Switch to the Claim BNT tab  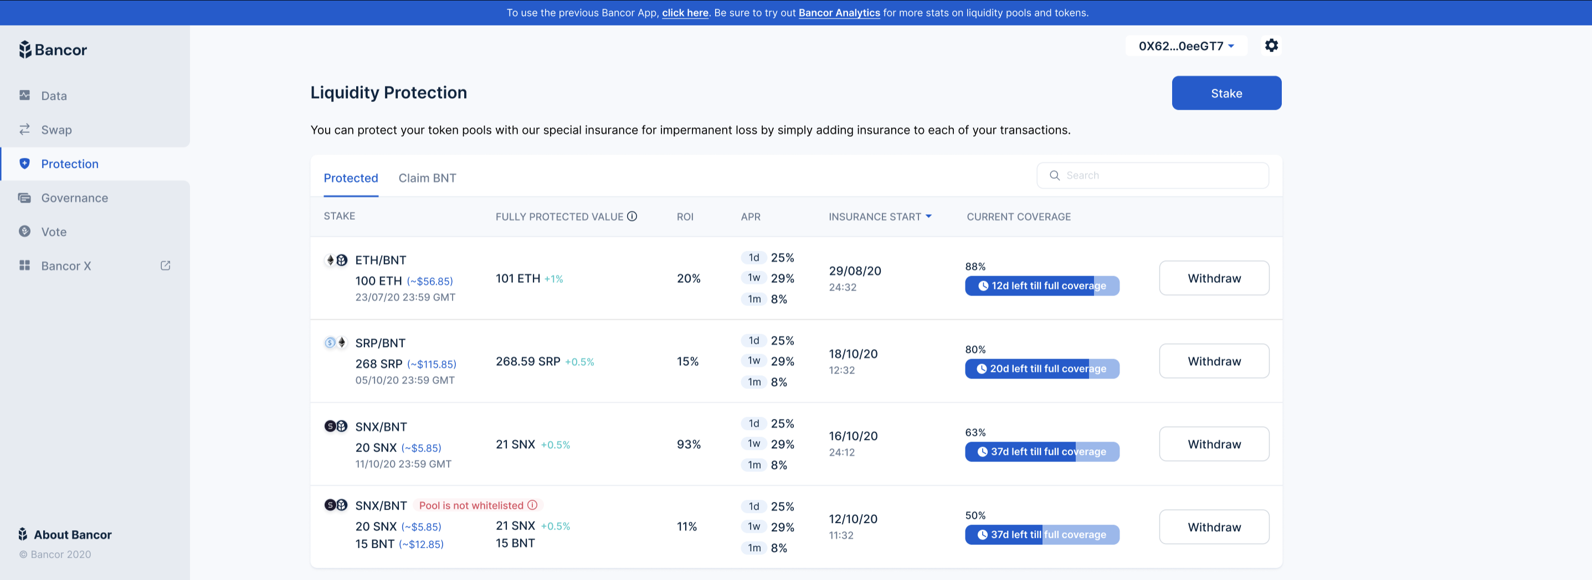(x=427, y=178)
